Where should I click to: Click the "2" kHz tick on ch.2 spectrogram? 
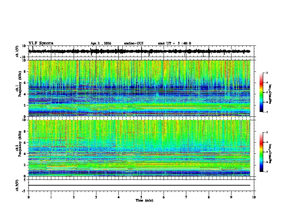(25, 165)
